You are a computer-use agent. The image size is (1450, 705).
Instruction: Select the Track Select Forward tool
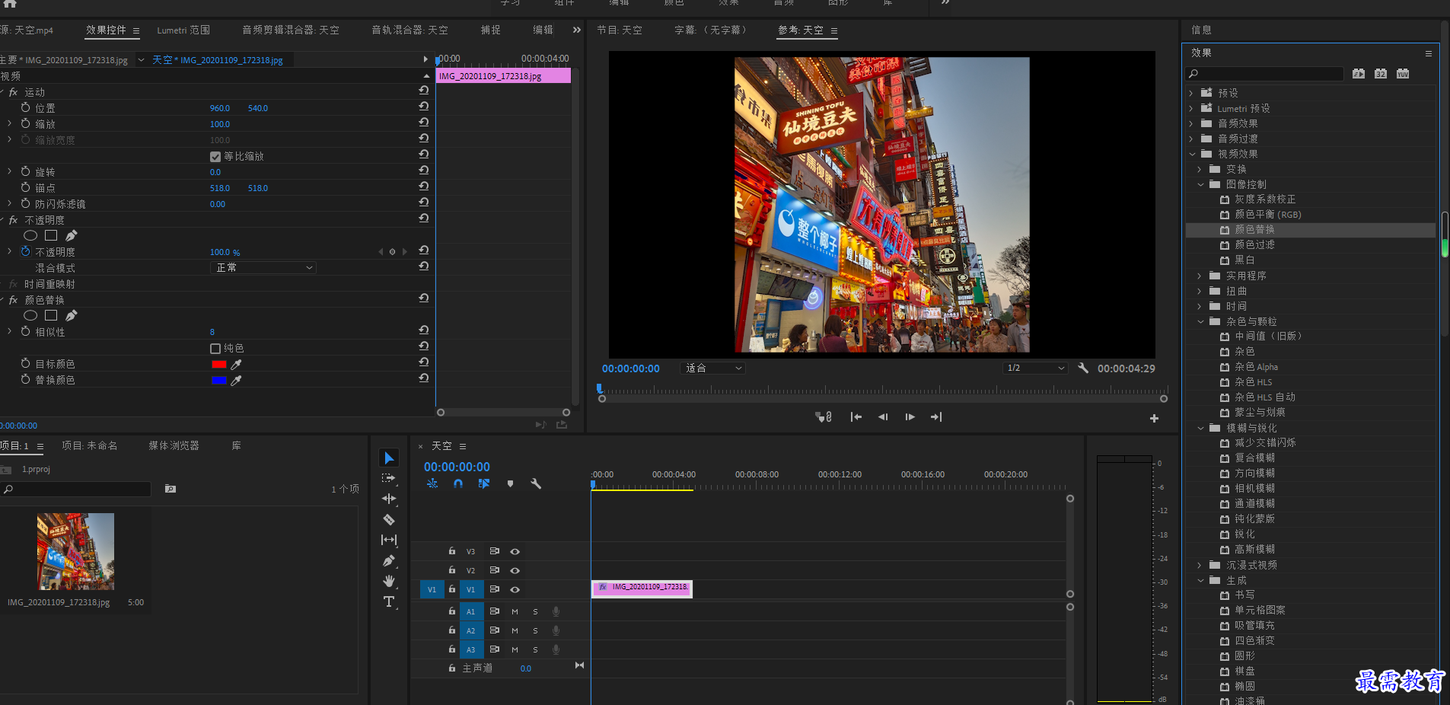pyautogui.click(x=389, y=478)
